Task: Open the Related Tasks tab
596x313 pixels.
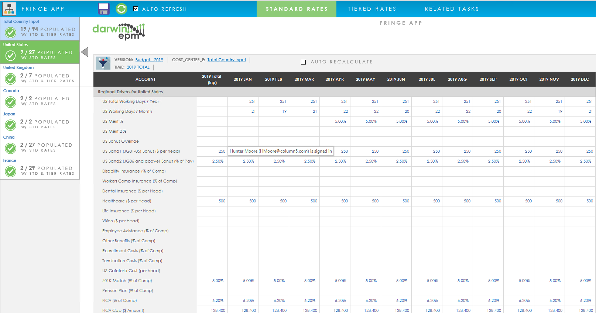Action: coord(452,9)
